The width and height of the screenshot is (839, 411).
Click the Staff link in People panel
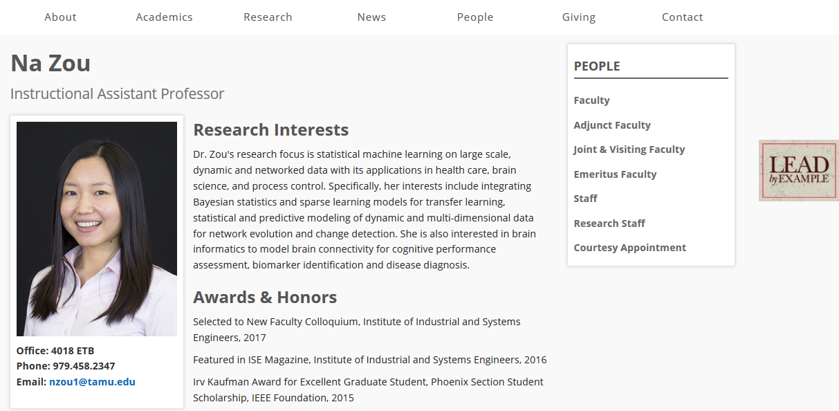click(585, 199)
